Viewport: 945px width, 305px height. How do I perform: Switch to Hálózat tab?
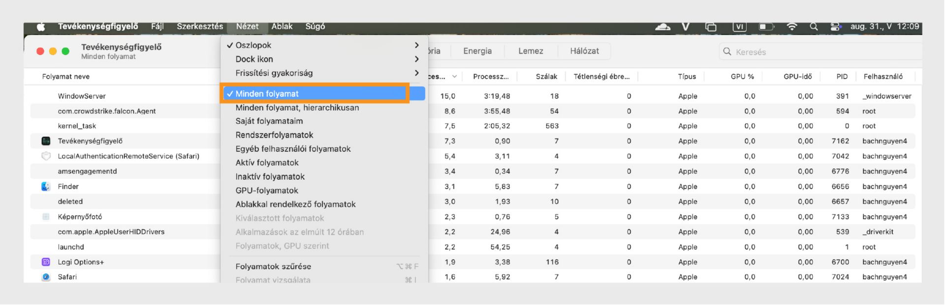click(584, 51)
